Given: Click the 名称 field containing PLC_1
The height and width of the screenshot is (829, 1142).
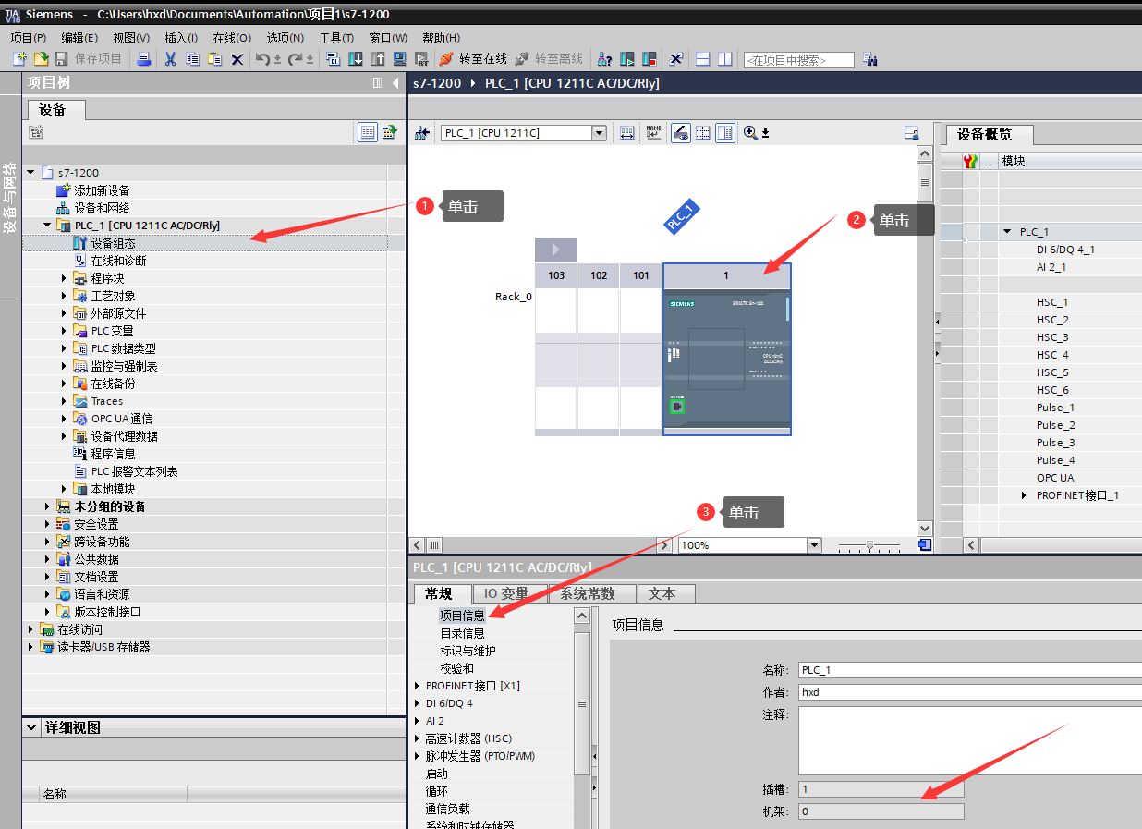Looking at the screenshot, I should tap(970, 670).
